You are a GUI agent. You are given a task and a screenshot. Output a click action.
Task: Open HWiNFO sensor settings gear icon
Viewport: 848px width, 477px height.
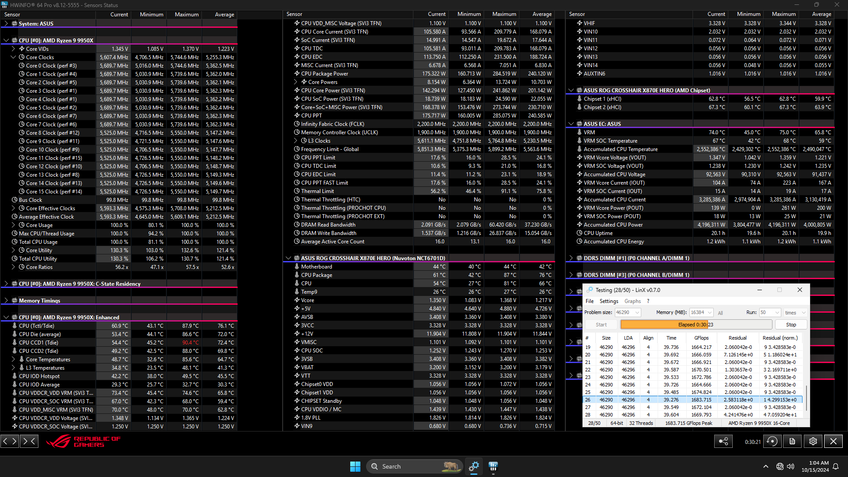click(813, 441)
